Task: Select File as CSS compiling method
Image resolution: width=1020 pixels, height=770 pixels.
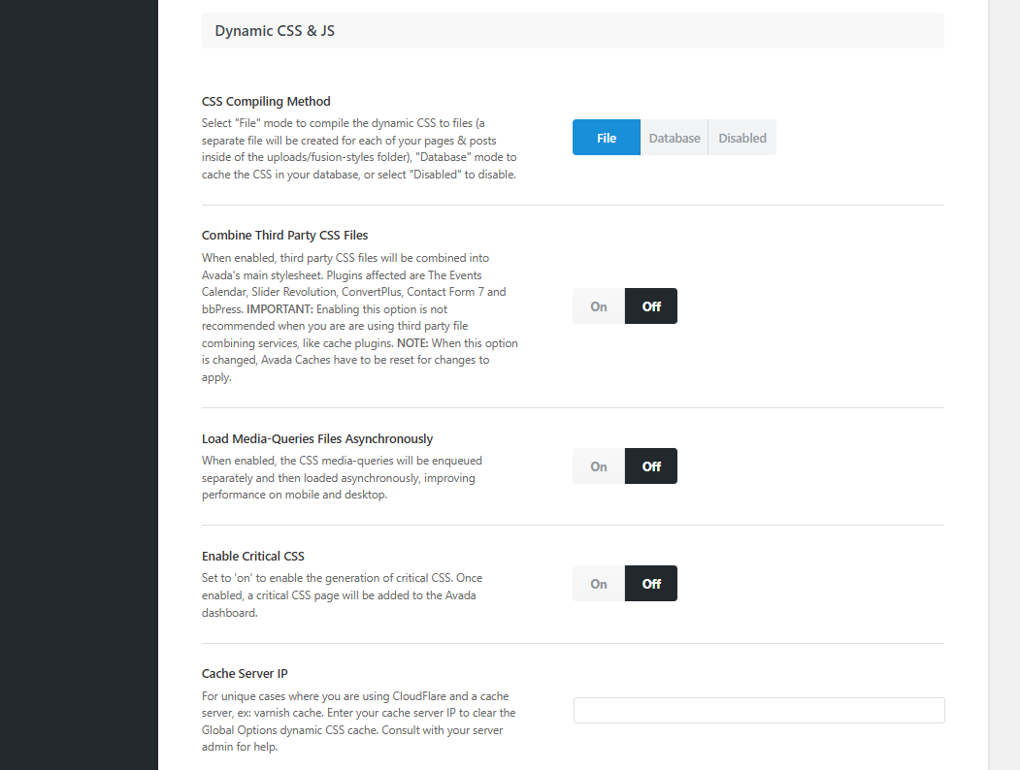Action: click(x=607, y=138)
